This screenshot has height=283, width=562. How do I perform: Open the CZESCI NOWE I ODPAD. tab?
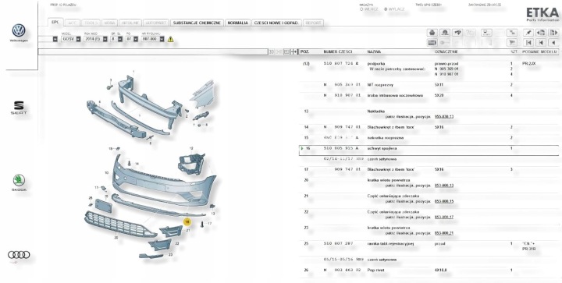click(276, 23)
